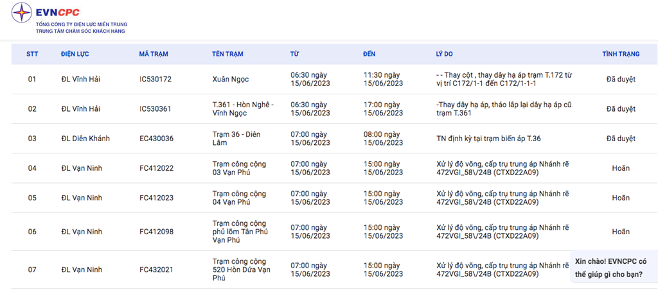Click the Đã duyệt status in row 01
The width and height of the screenshot is (658, 292).
point(621,80)
